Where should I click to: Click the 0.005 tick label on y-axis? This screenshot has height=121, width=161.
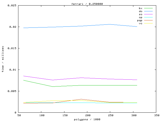(x=12, y=91)
